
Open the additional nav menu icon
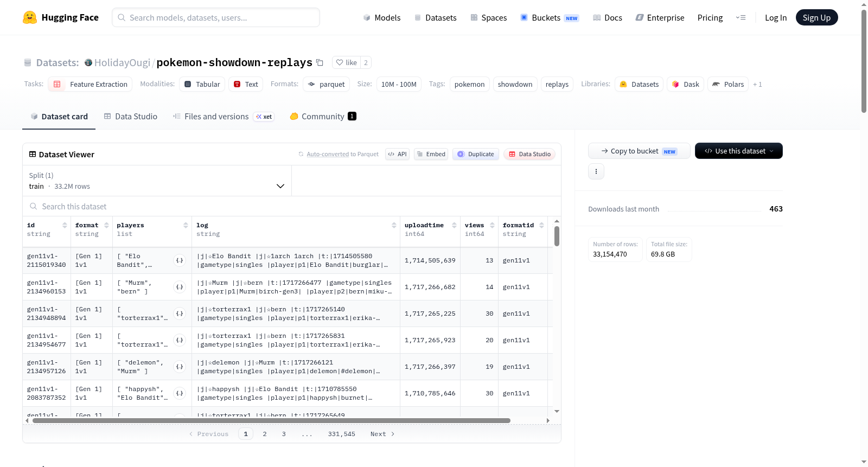[x=741, y=17]
